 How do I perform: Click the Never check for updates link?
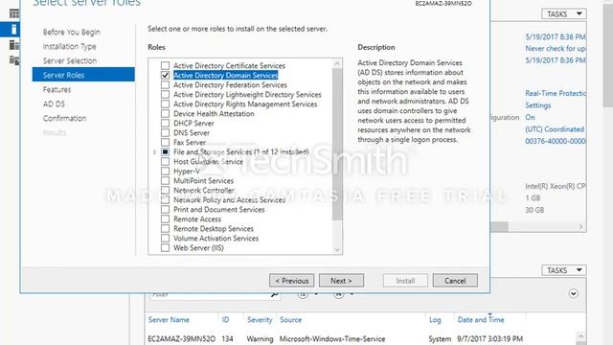tap(556, 49)
